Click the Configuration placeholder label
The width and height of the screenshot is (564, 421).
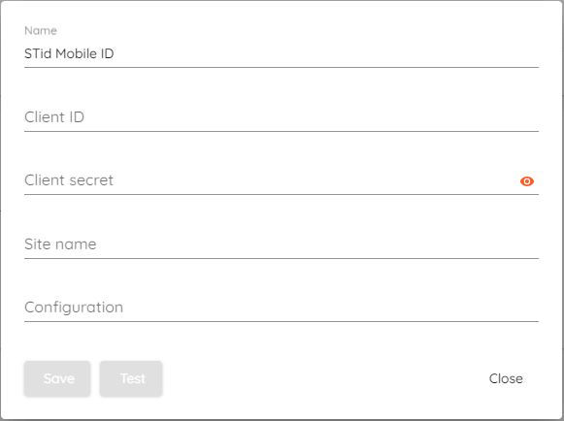[x=74, y=308]
